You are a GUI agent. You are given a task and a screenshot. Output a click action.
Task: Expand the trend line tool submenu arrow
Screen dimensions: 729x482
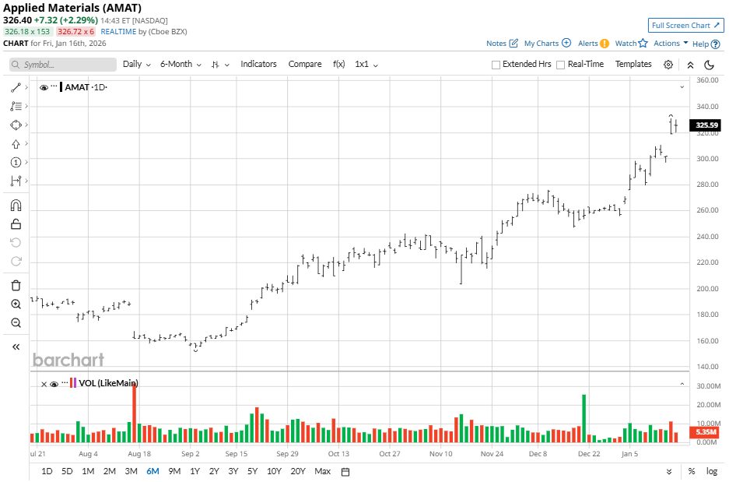pos(26,87)
